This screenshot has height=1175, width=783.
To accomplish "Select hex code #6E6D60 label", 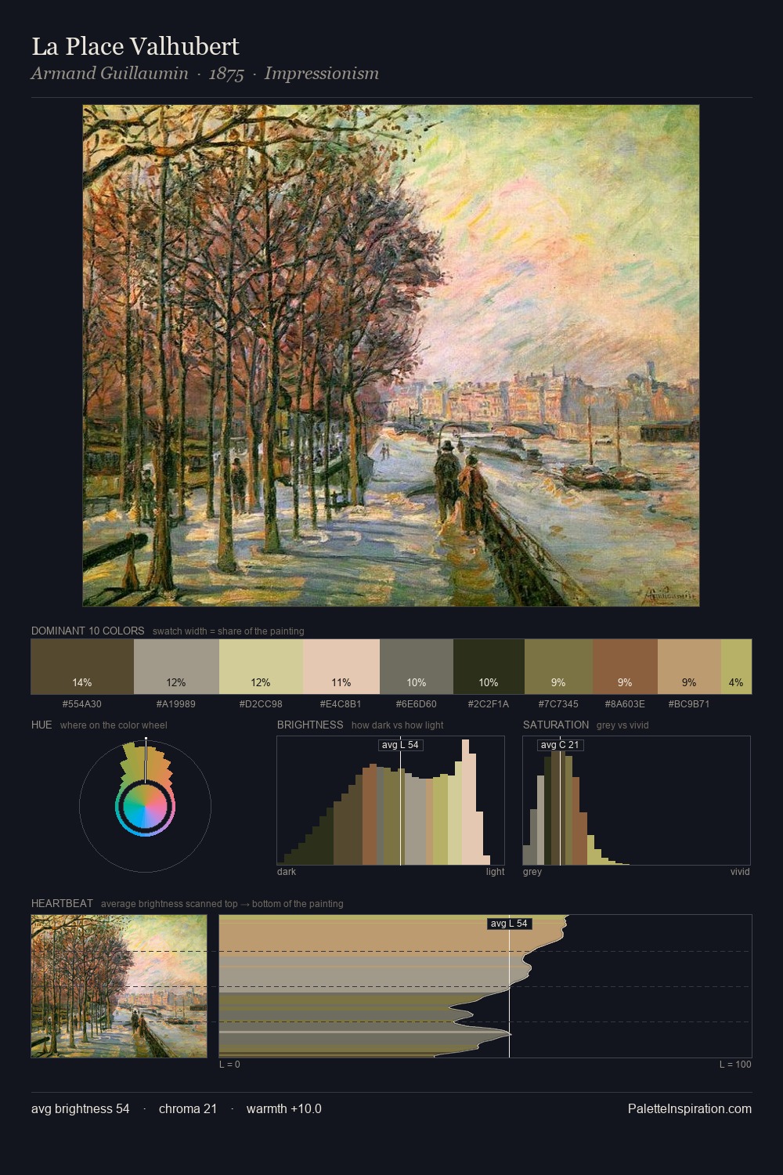I will coord(417,704).
